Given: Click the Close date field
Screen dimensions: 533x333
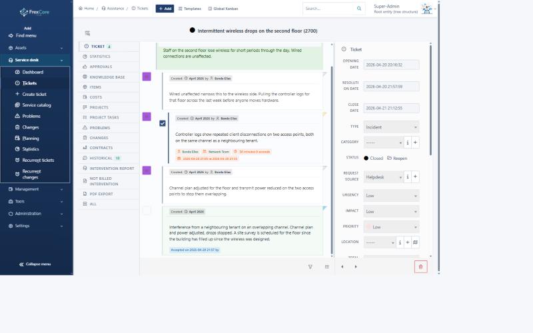Looking at the screenshot, I should (x=391, y=108).
